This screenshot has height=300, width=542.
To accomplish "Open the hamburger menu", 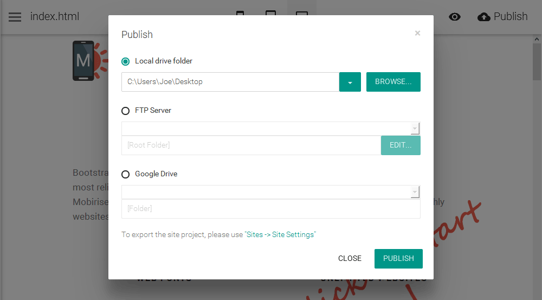I will [x=15, y=17].
